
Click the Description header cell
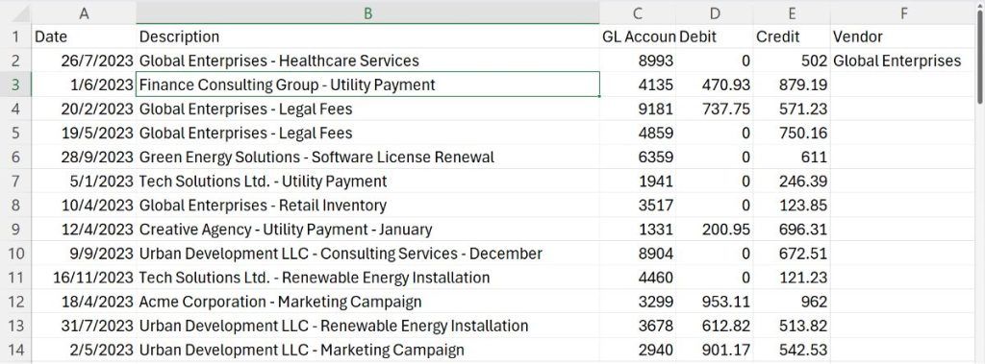[x=367, y=36]
